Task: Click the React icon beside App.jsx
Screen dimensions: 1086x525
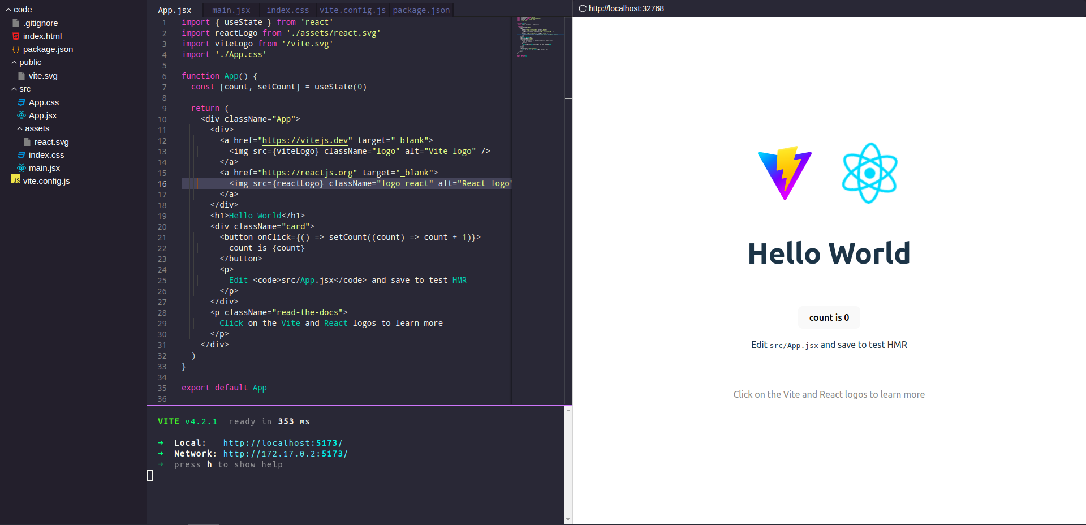Action: pyautogui.click(x=21, y=115)
